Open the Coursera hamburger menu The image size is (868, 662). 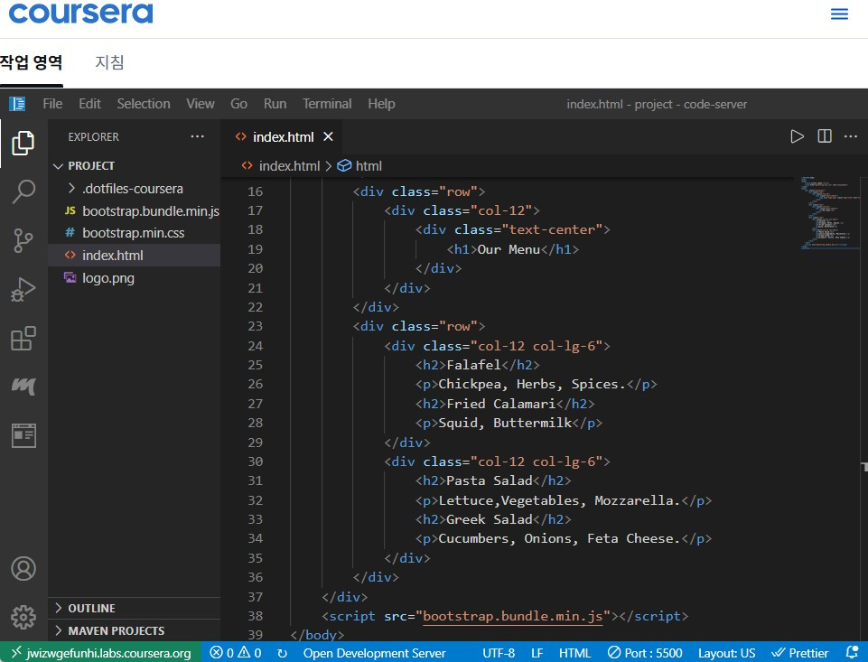click(839, 14)
